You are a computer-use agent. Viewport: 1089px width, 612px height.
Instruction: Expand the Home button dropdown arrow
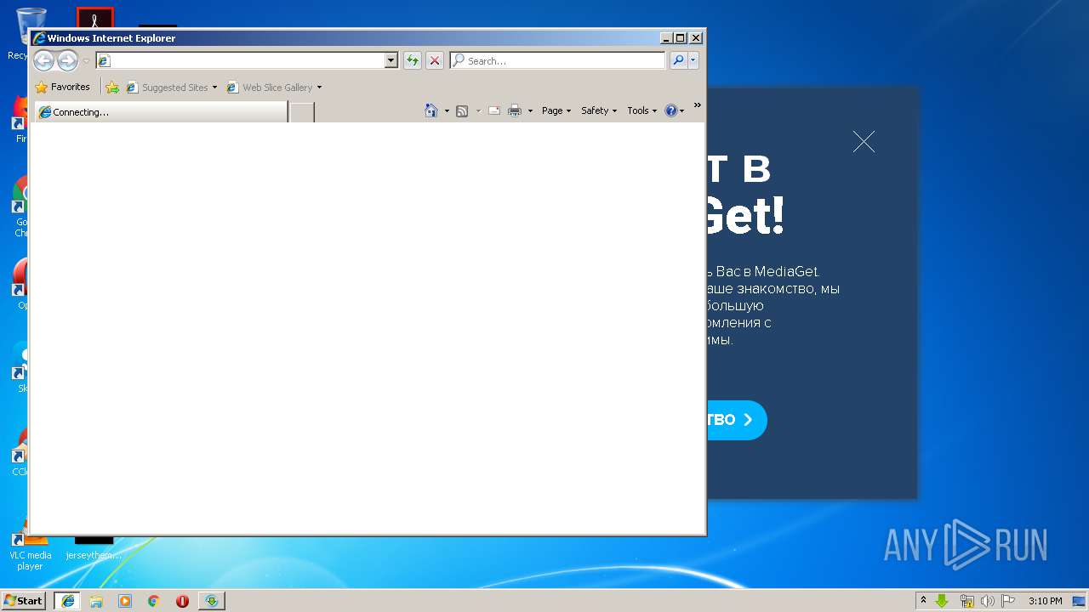pyautogui.click(x=447, y=110)
